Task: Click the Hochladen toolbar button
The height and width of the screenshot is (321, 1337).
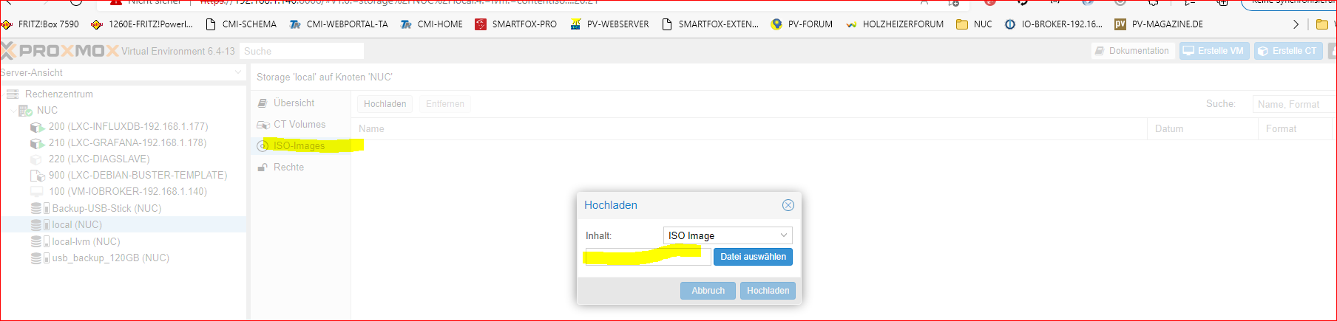Action: point(385,104)
